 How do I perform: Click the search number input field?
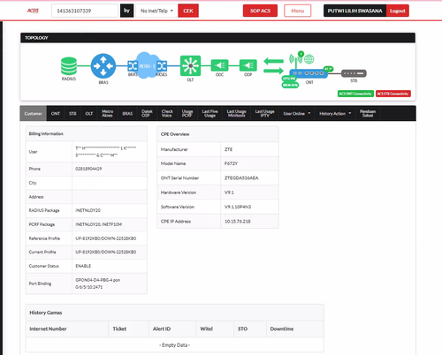click(85, 11)
